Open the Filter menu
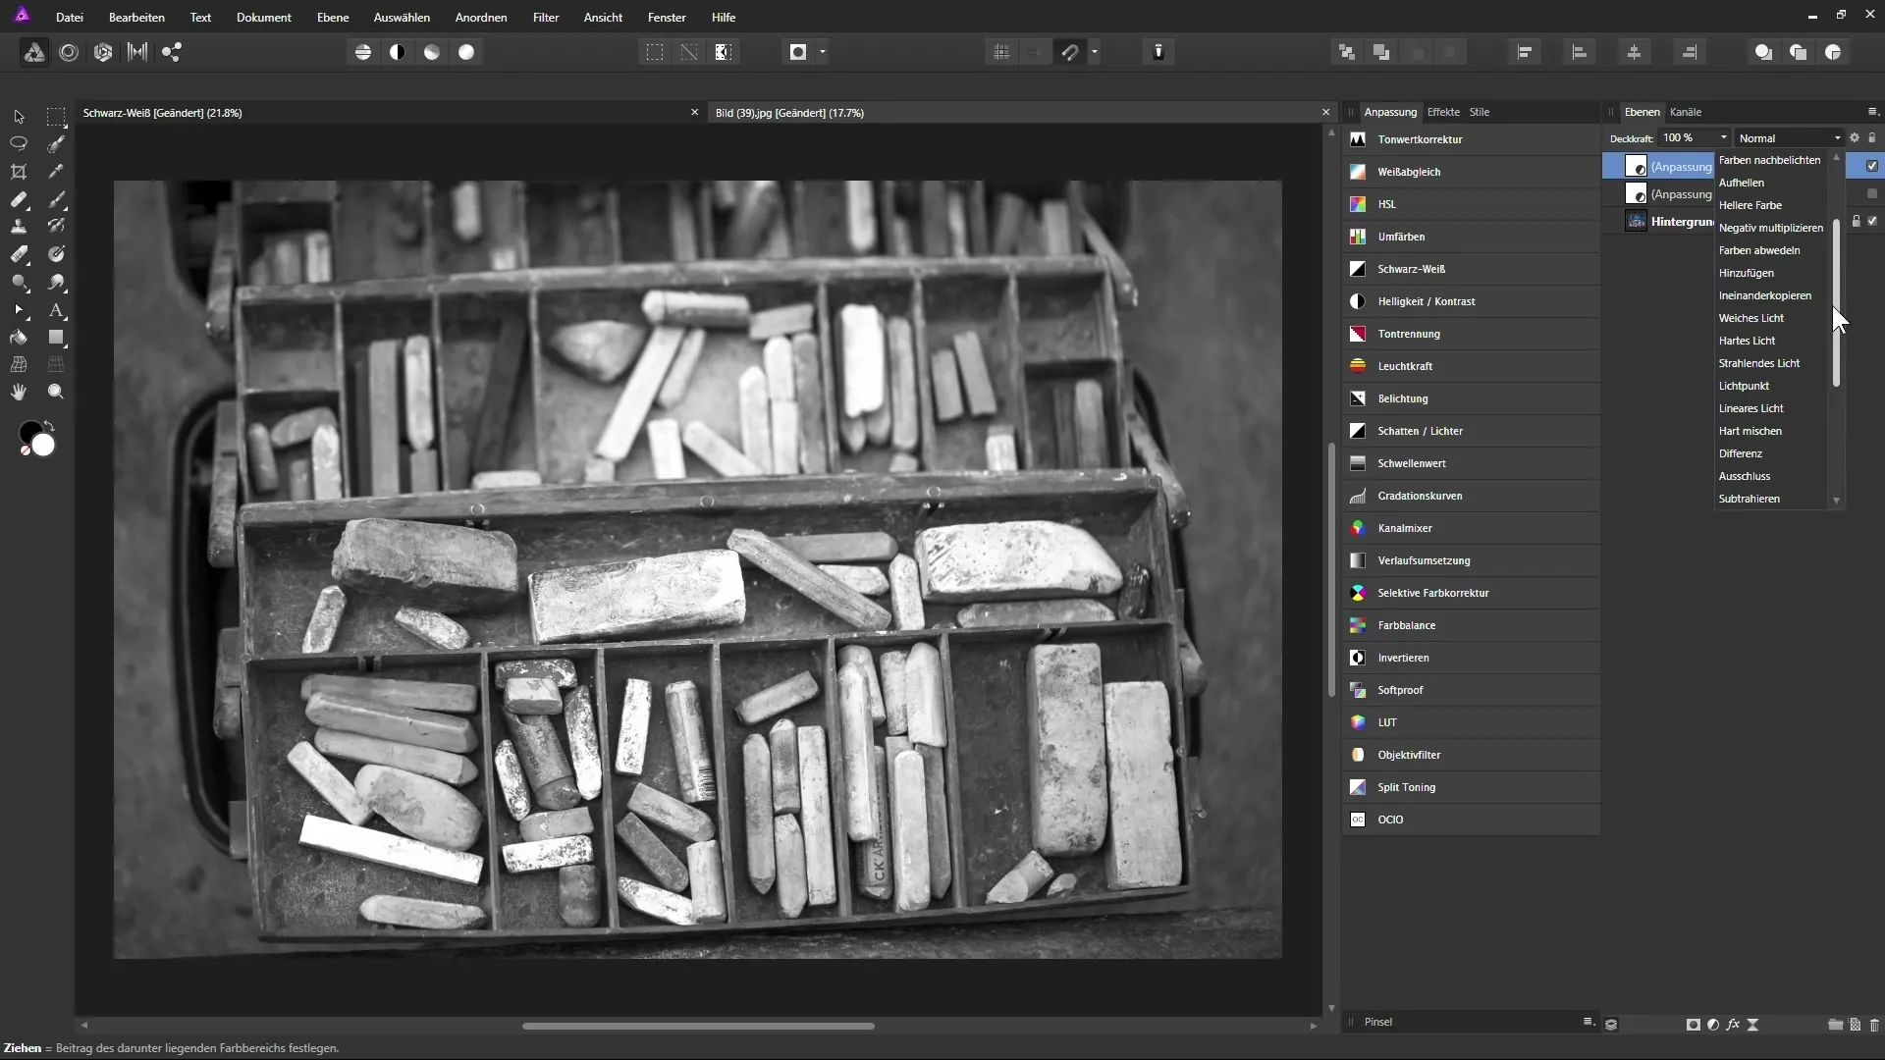 click(546, 18)
